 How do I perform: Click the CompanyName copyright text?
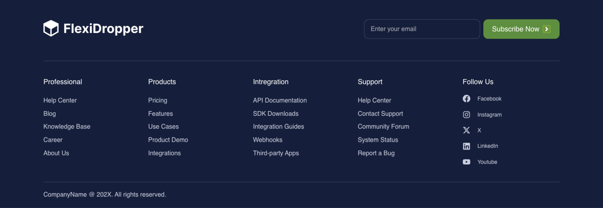[105, 195]
